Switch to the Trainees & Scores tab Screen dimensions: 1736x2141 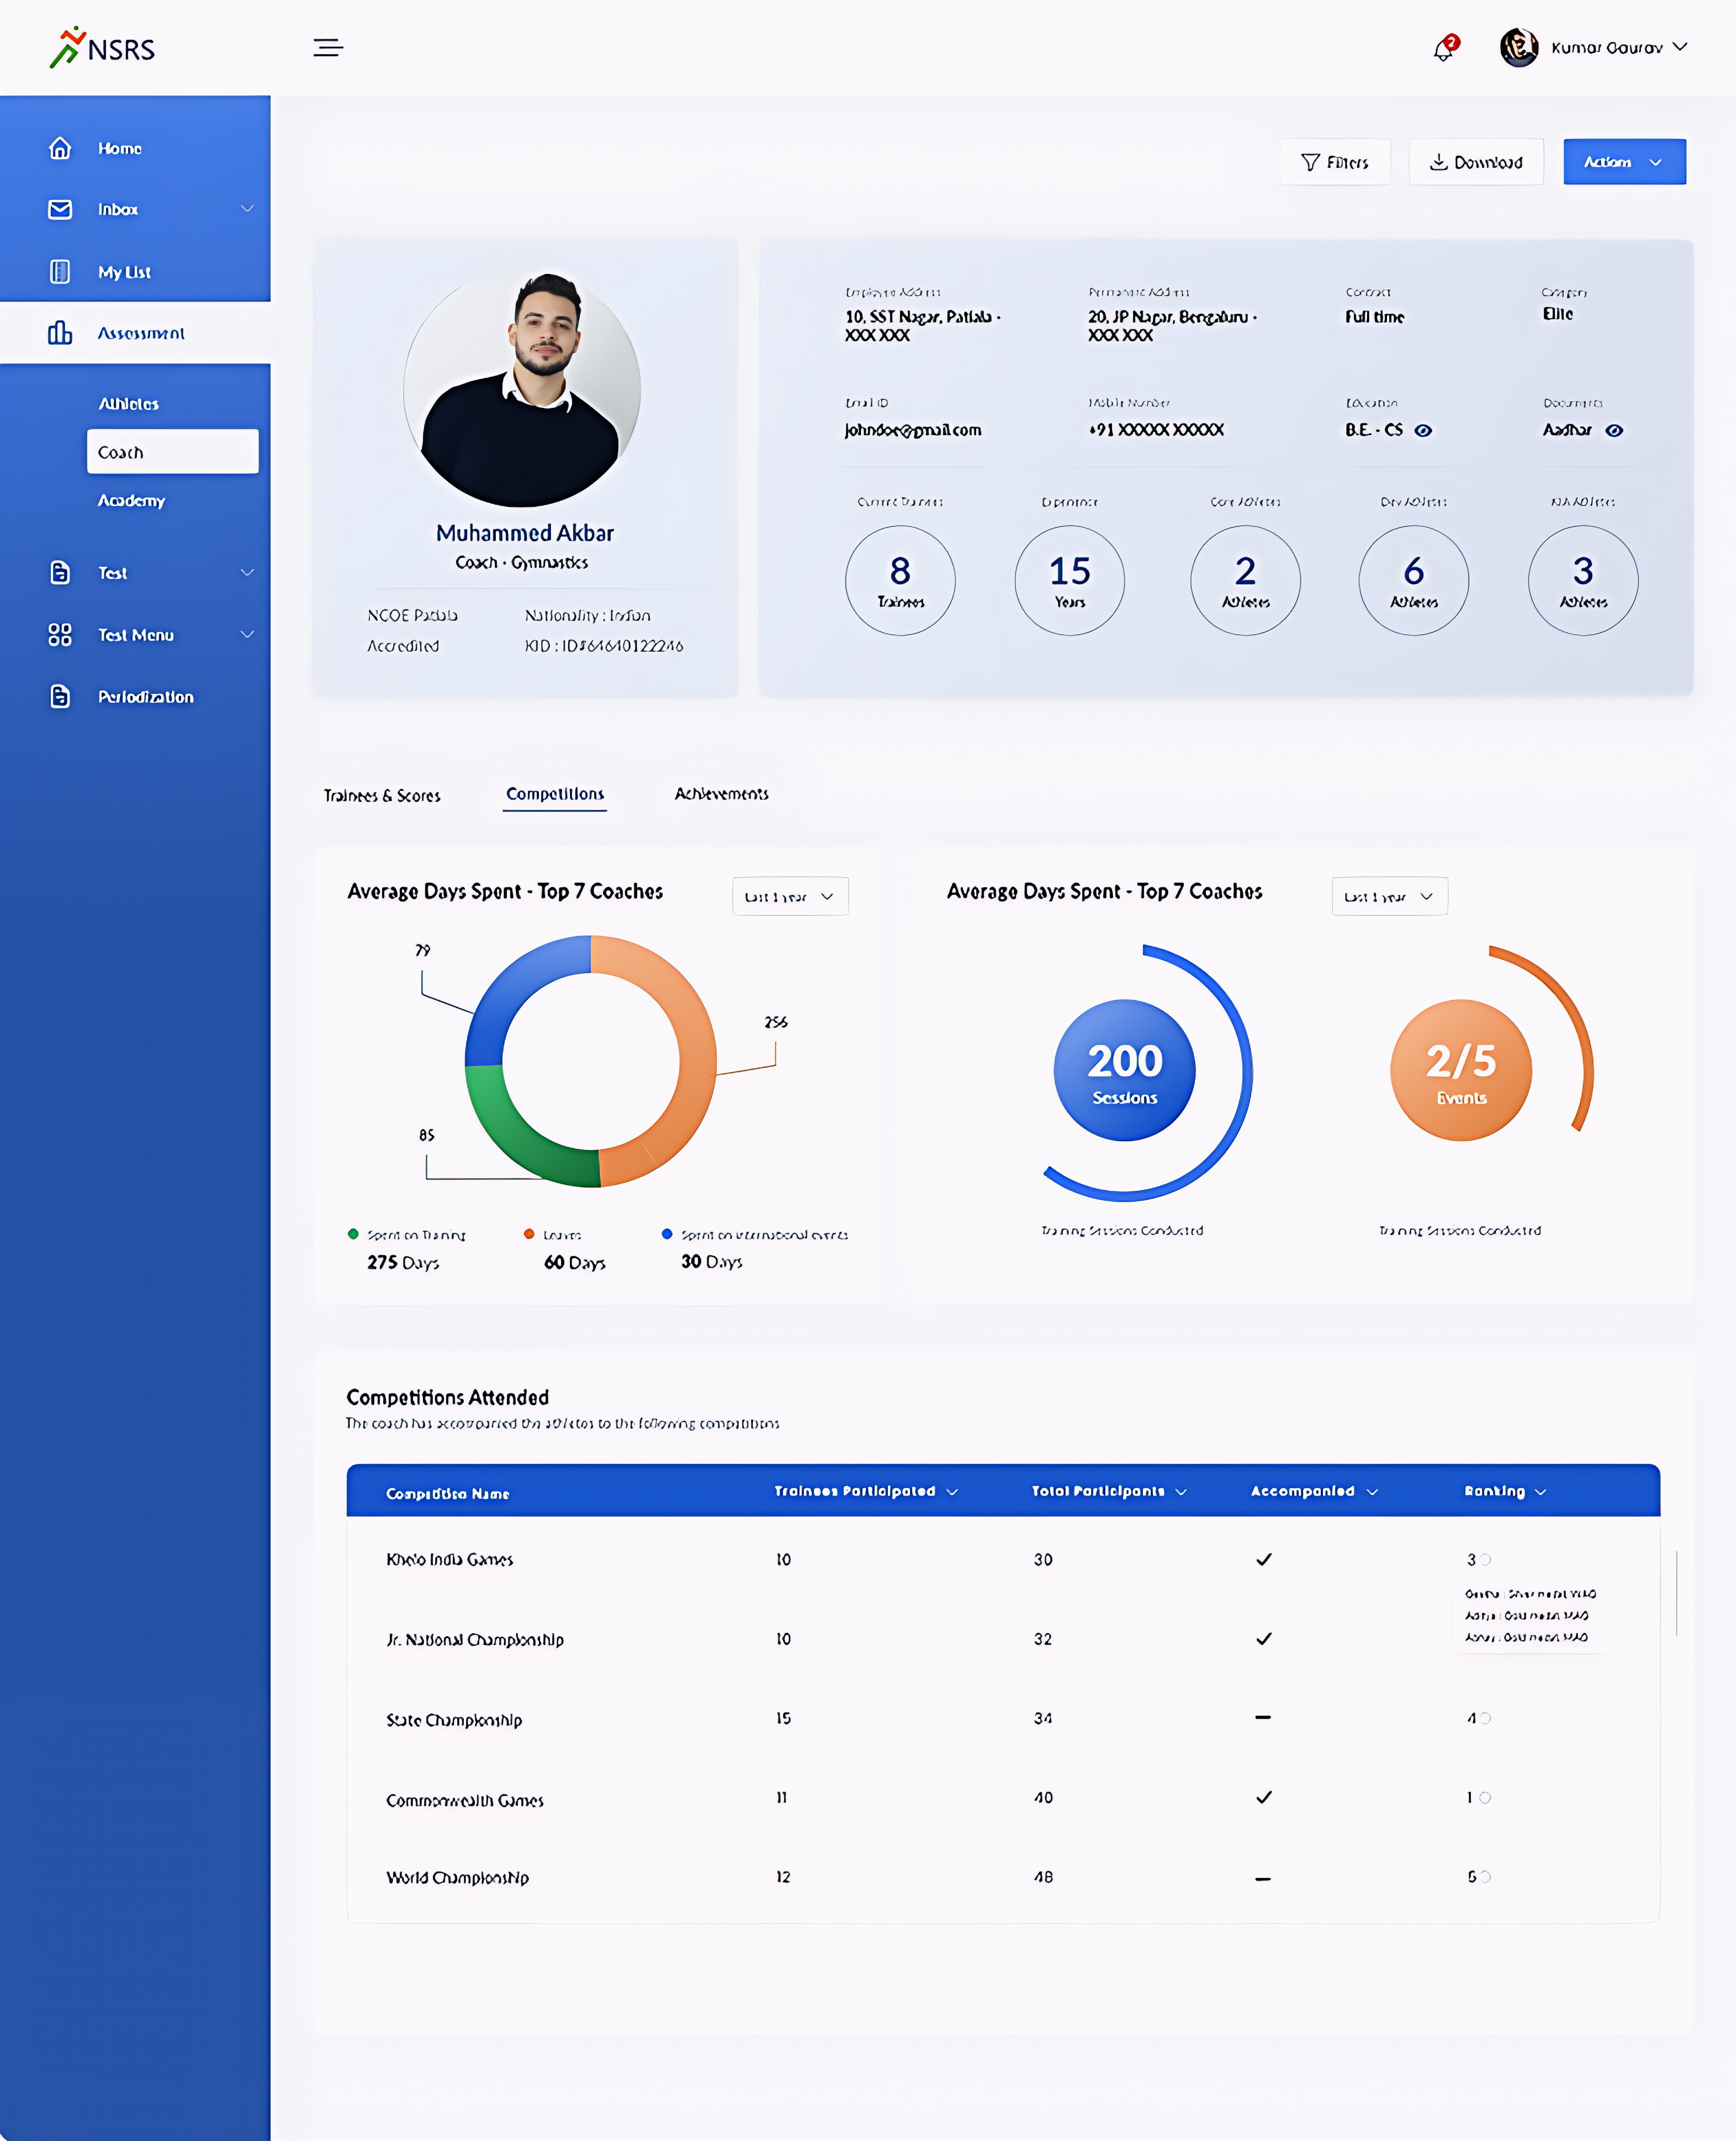tap(382, 795)
